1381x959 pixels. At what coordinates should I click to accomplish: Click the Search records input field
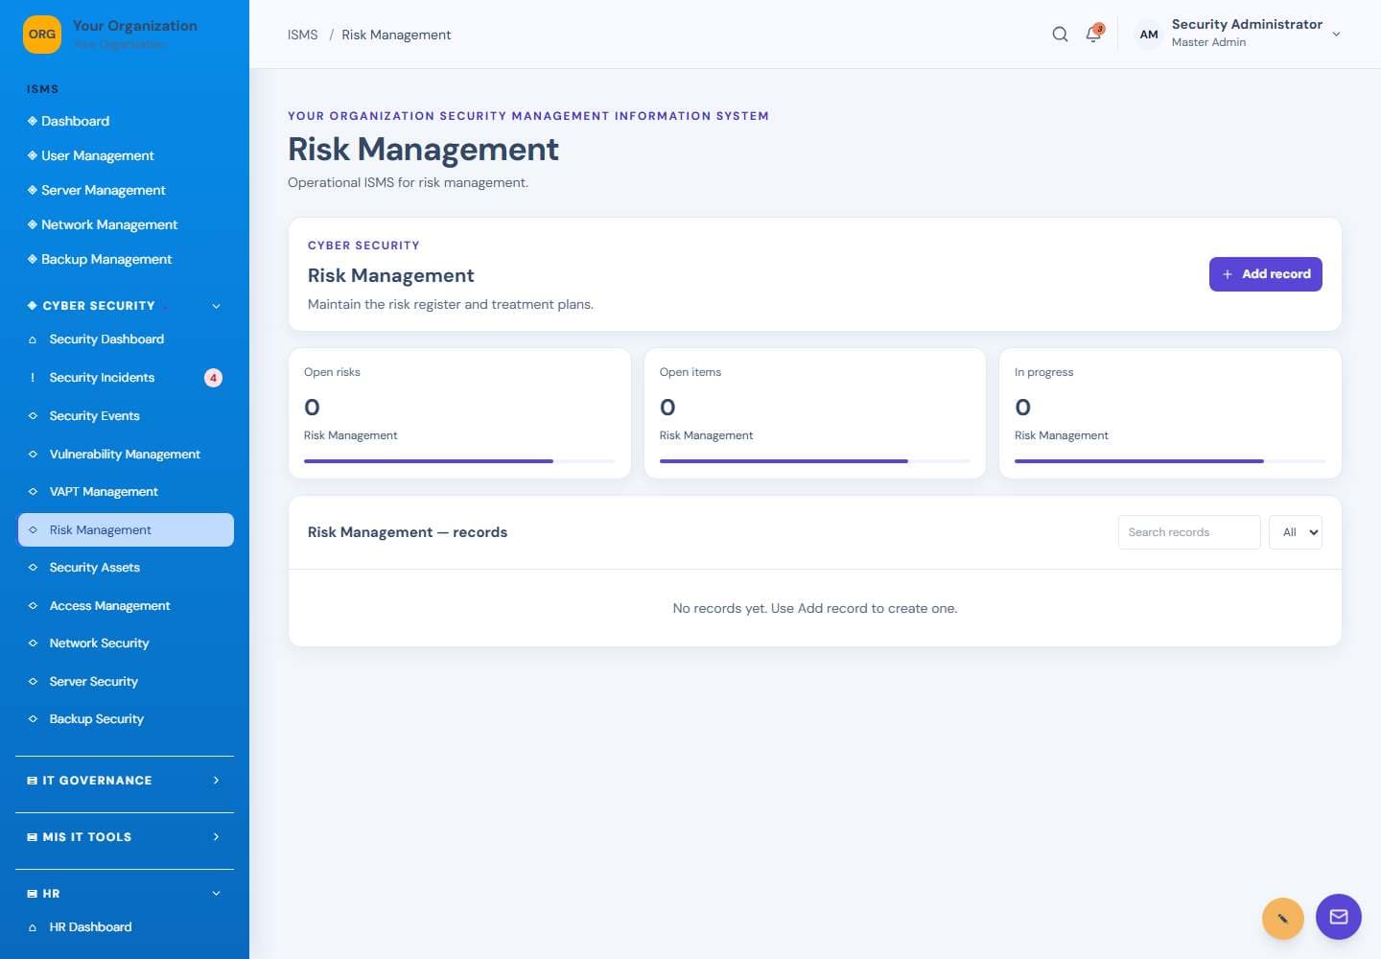pyautogui.click(x=1189, y=532)
